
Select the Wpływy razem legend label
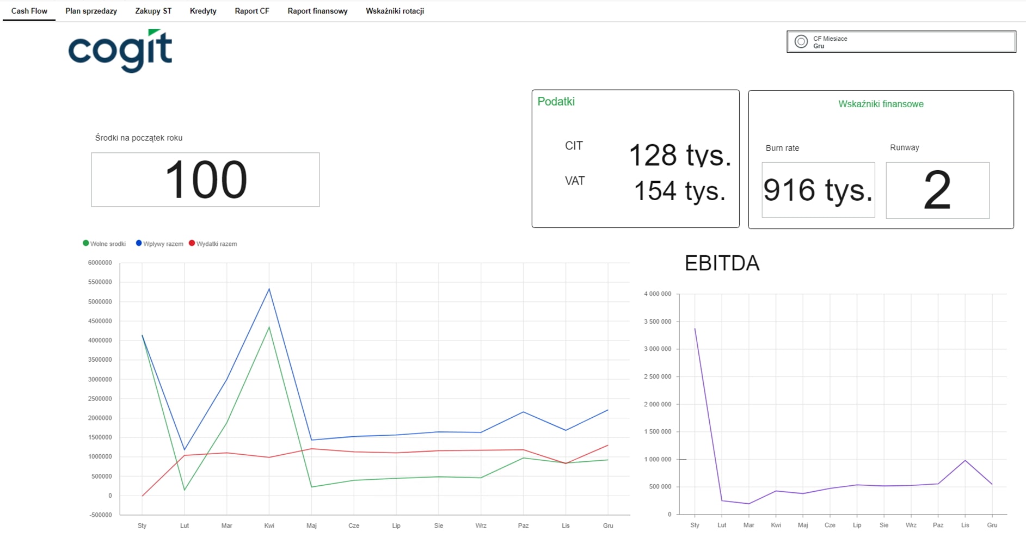click(x=163, y=244)
